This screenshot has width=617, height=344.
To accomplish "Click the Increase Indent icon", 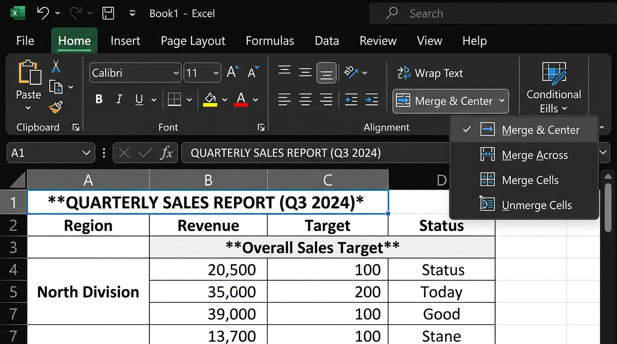I will 372,99.
